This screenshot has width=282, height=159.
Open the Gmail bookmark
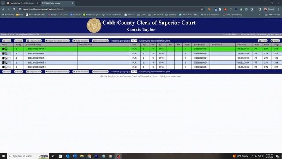64,15
